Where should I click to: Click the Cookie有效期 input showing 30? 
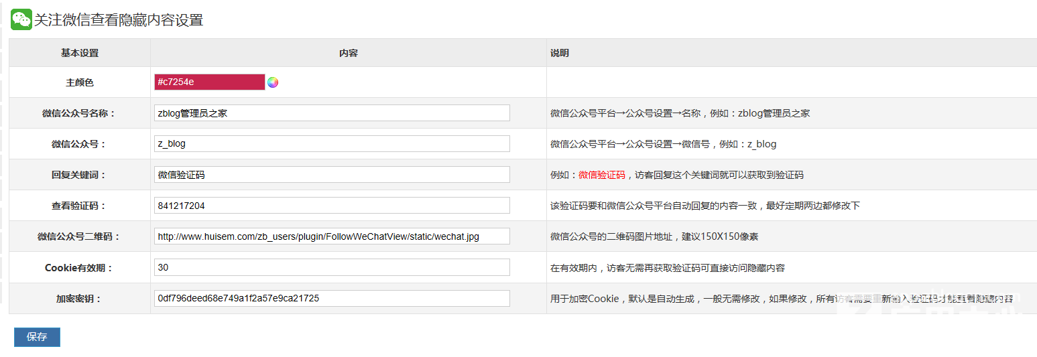coord(332,267)
